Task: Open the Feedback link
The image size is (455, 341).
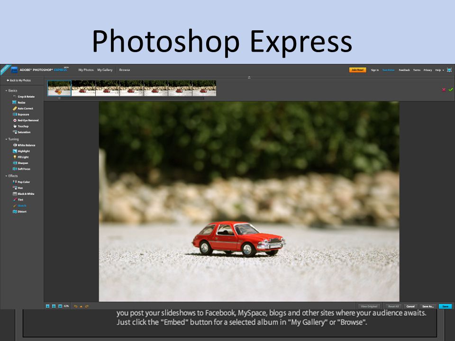Action: click(404, 70)
